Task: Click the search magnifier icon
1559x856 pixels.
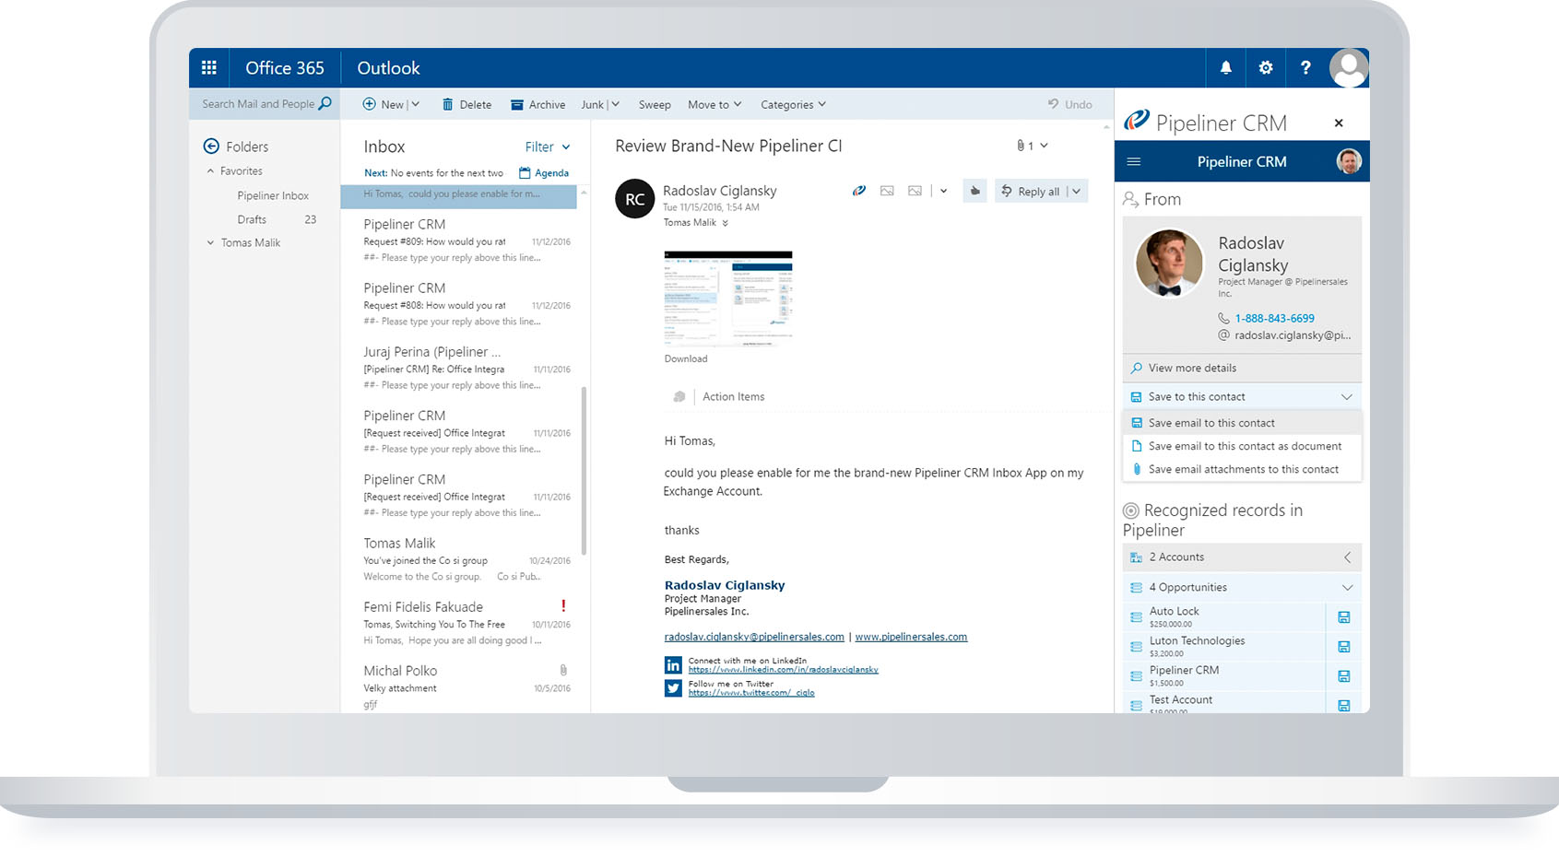Action: 325,104
